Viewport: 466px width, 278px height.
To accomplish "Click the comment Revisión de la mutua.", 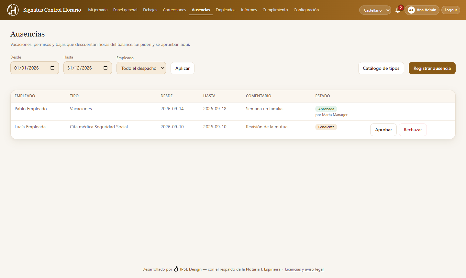I will tap(267, 127).
